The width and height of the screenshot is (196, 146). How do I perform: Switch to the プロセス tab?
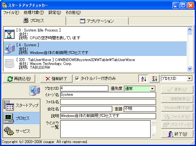point(34,21)
